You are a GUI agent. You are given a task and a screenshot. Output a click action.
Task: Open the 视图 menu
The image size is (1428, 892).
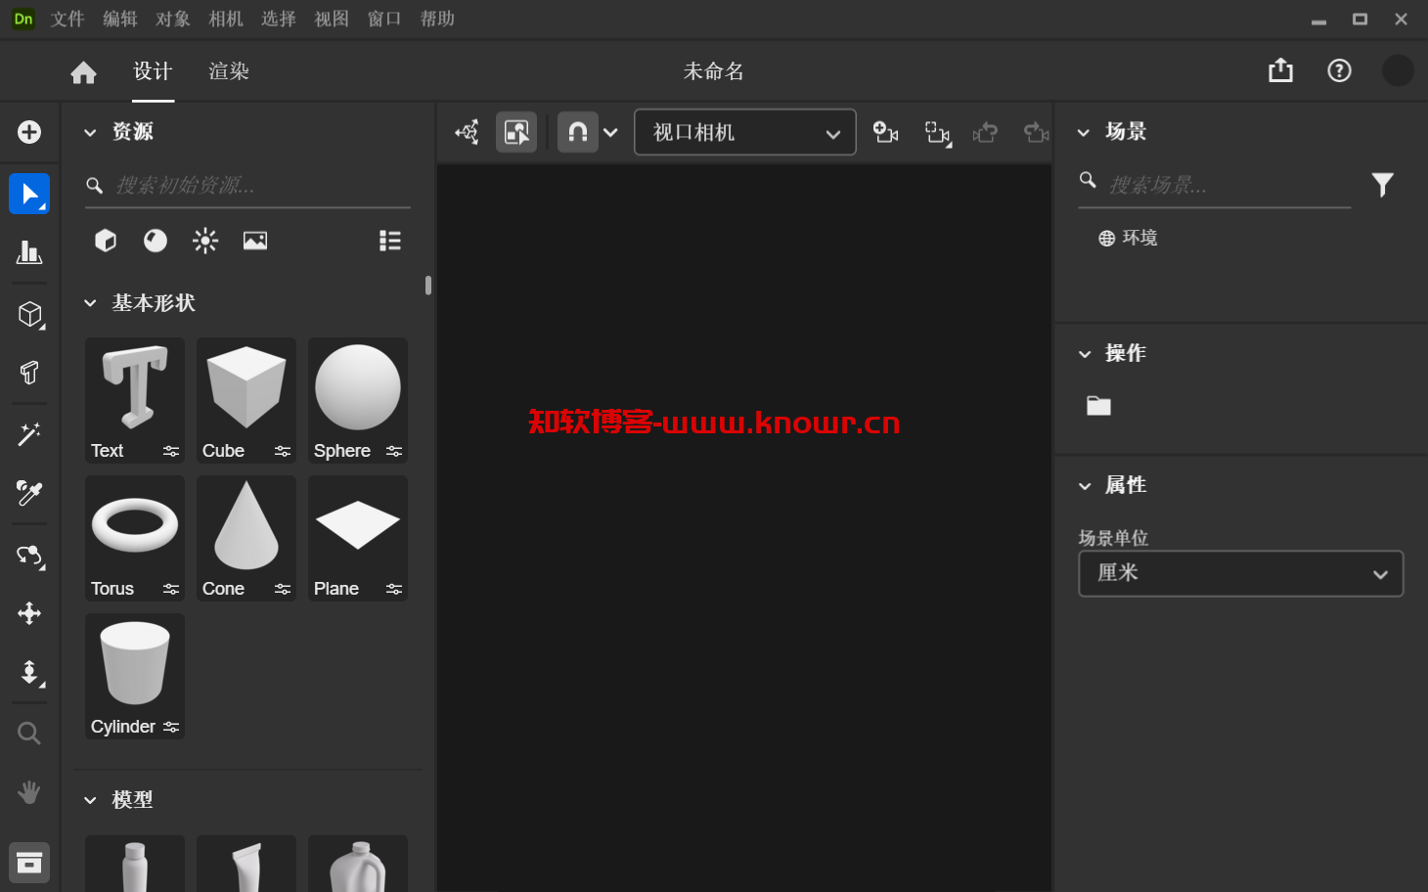click(332, 19)
